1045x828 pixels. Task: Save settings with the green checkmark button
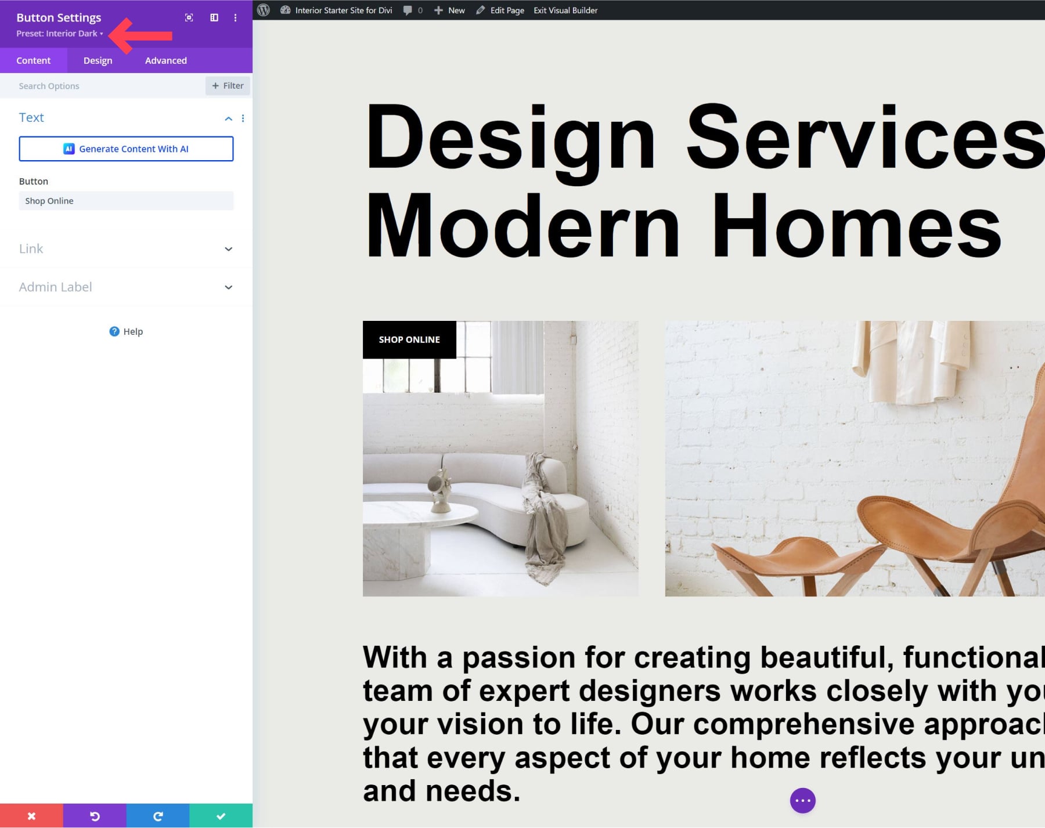click(221, 815)
